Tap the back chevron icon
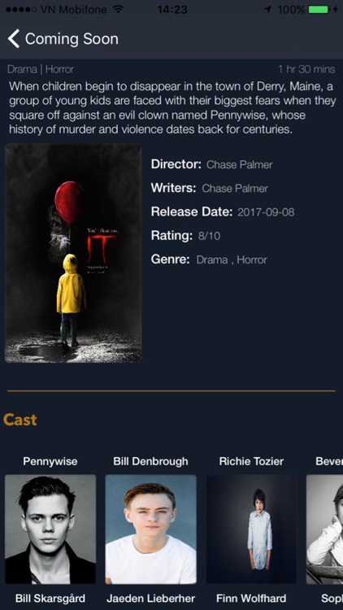 pyautogui.click(x=14, y=39)
